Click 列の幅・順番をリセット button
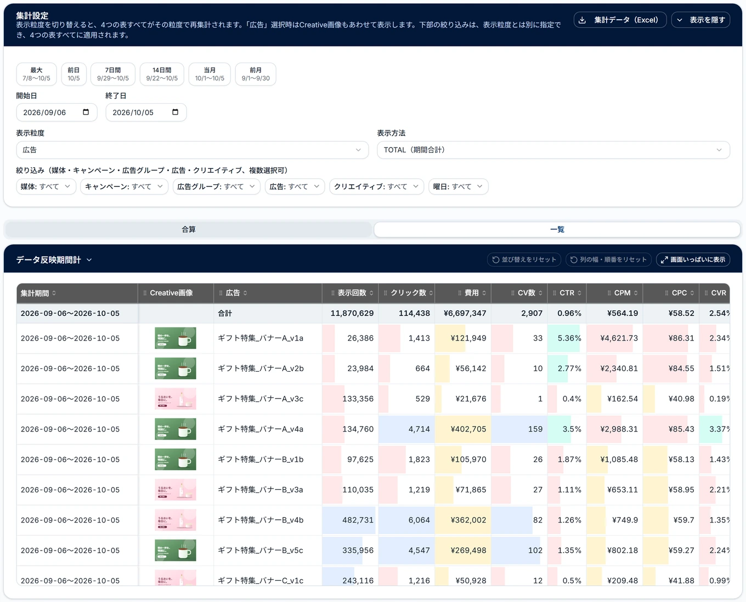This screenshot has height=602, width=746. pos(608,259)
